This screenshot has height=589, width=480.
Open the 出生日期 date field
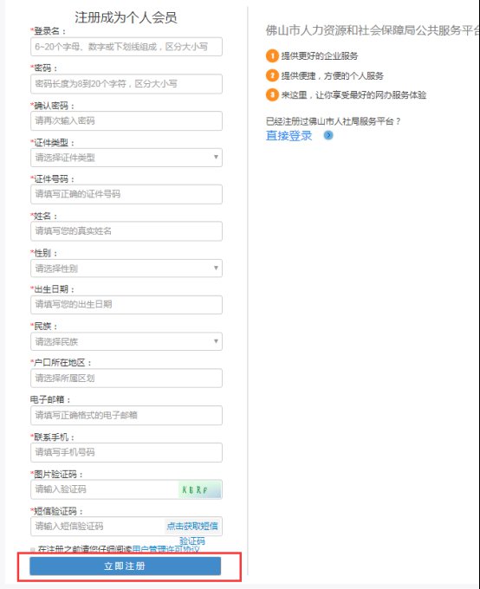pyautogui.click(x=126, y=305)
